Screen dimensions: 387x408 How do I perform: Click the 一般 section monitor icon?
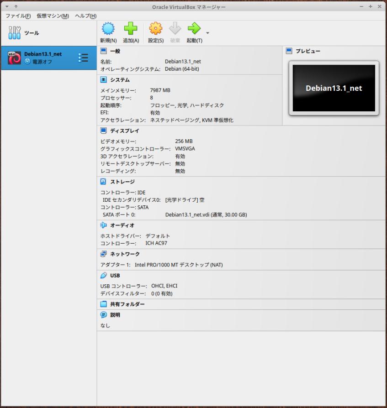103,51
